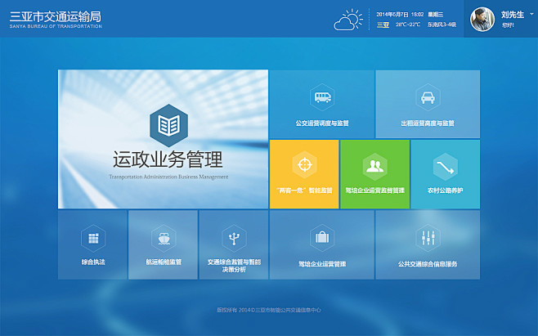Click the footer copyright text
Viewport: 538px width, 336px height.
269,311
